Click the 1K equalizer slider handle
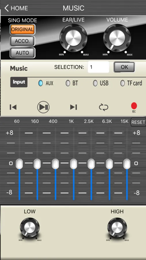This screenshot has width=146, height=260. [74, 164]
